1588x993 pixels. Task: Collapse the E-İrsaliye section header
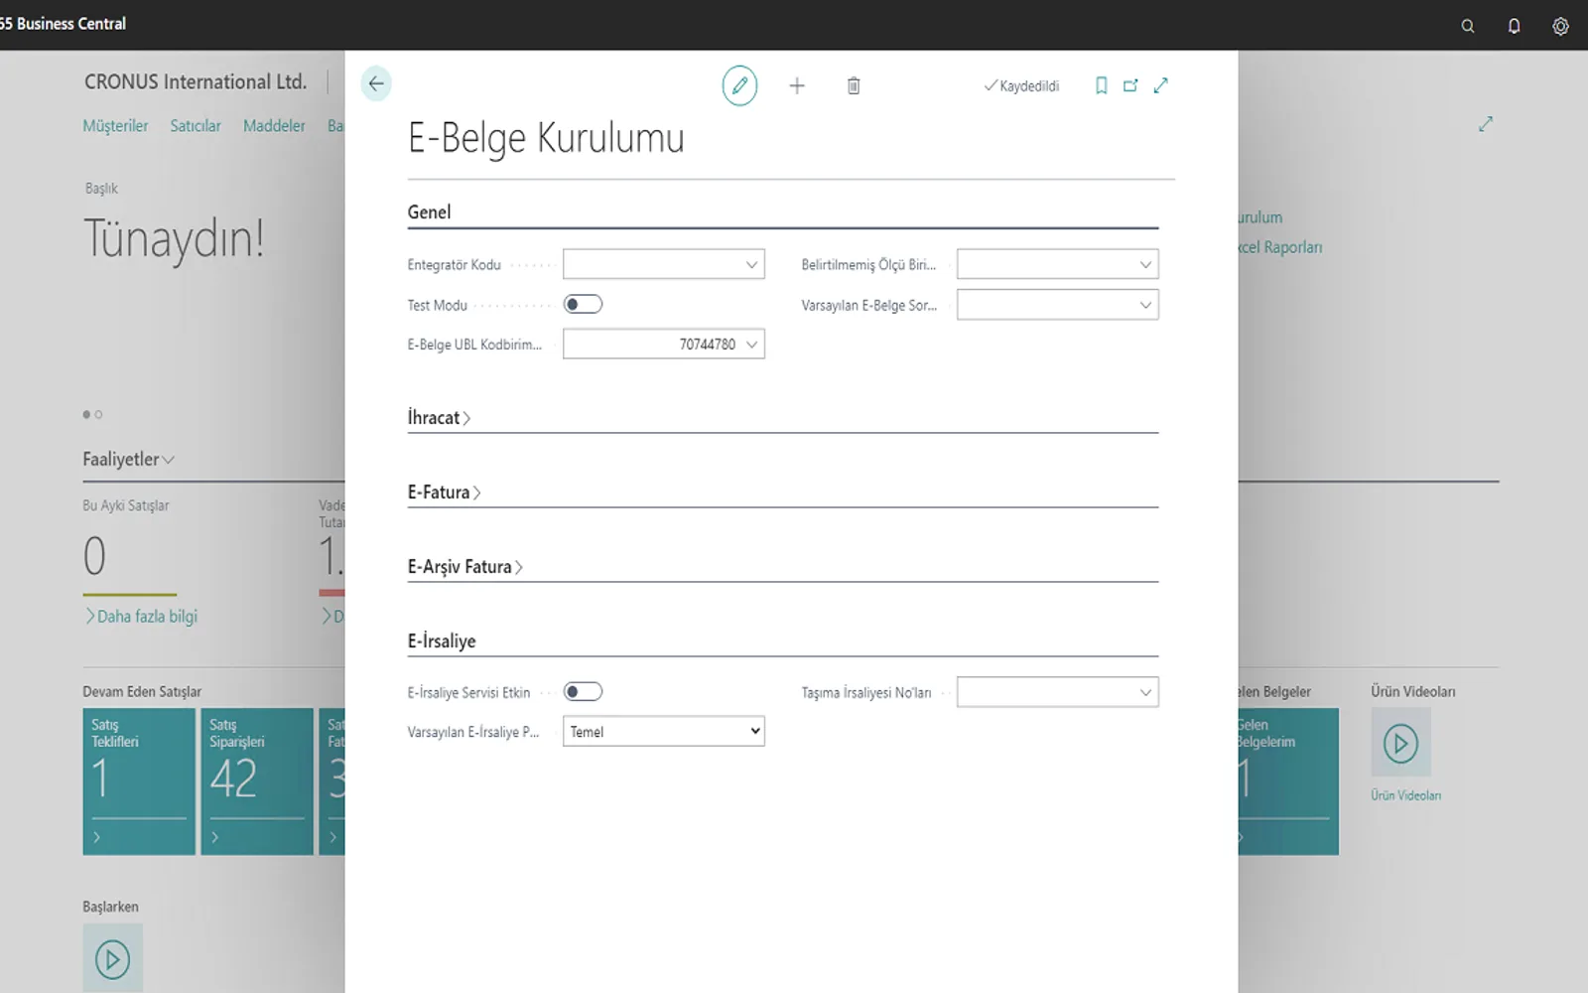(442, 641)
